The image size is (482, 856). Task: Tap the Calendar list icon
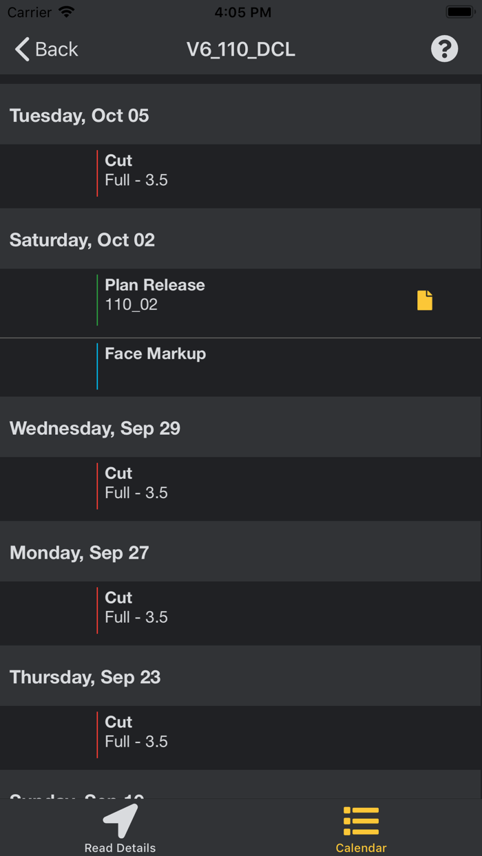pos(361,821)
